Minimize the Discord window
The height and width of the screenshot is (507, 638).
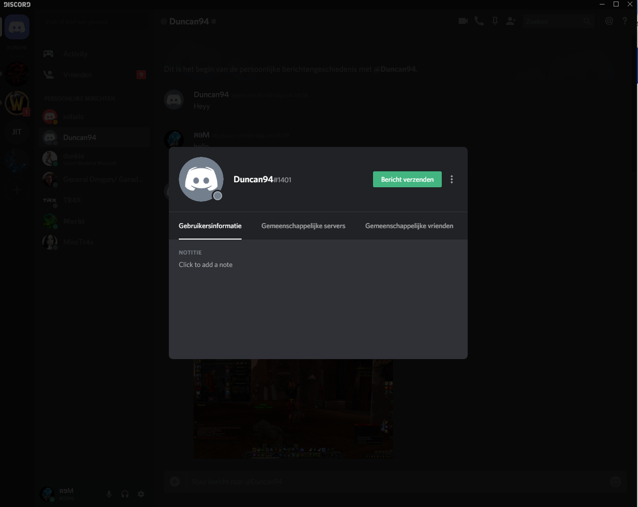[603, 4]
